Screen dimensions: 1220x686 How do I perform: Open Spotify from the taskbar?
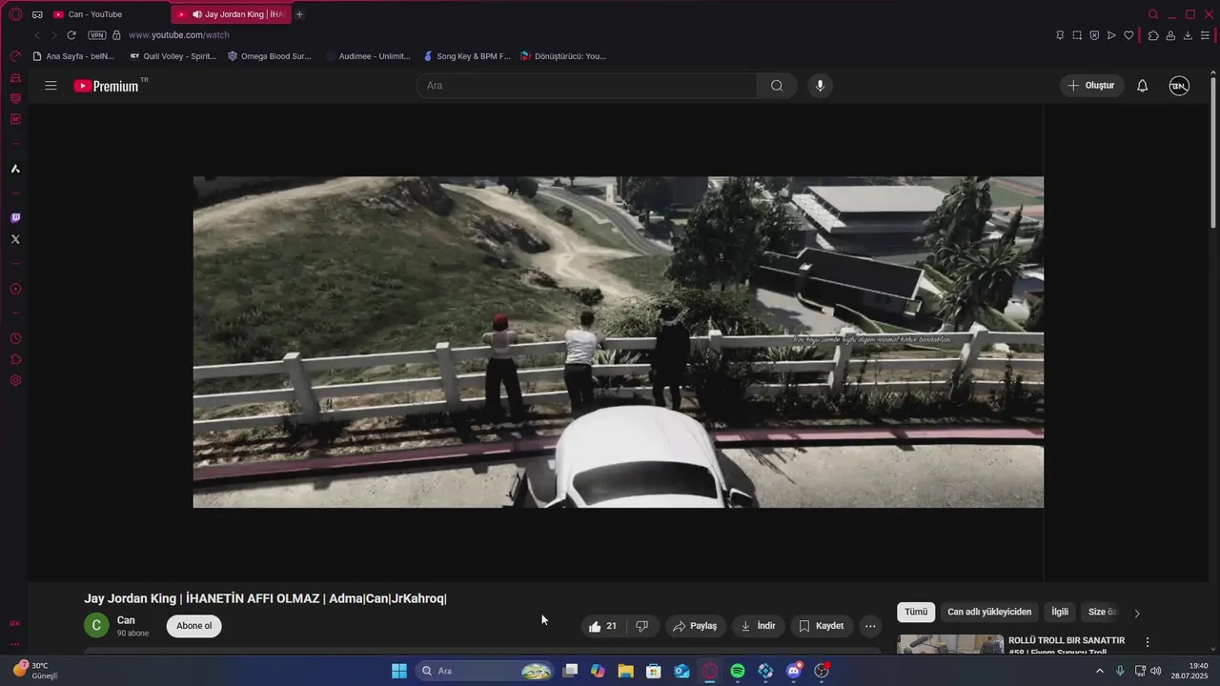click(x=738, y=671)
